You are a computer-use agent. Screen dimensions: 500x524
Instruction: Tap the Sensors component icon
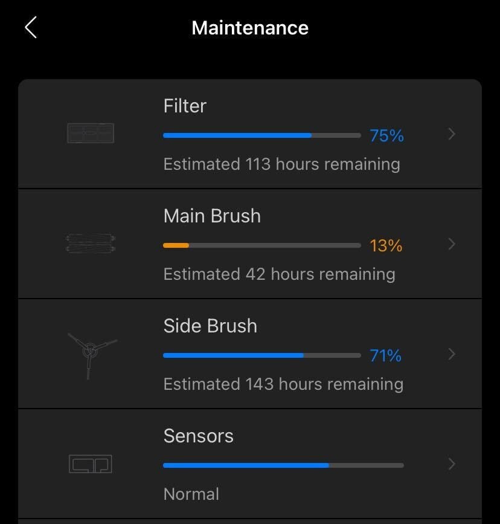point(90,464)
